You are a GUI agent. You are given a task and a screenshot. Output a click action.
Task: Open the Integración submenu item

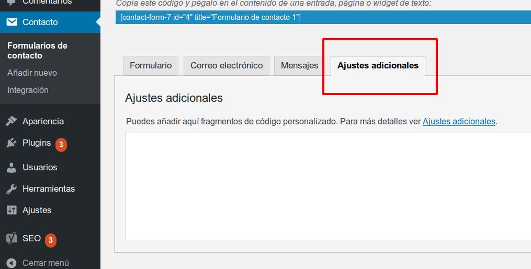tap(28, 90)
